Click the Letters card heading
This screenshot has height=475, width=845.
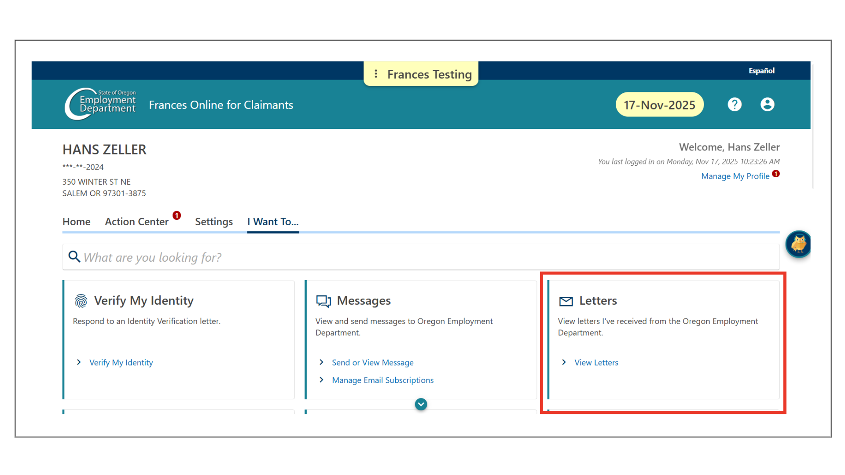[x=598, y=301]
